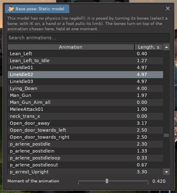
Task: Focus the Search animations field
Action: [88, 38]
